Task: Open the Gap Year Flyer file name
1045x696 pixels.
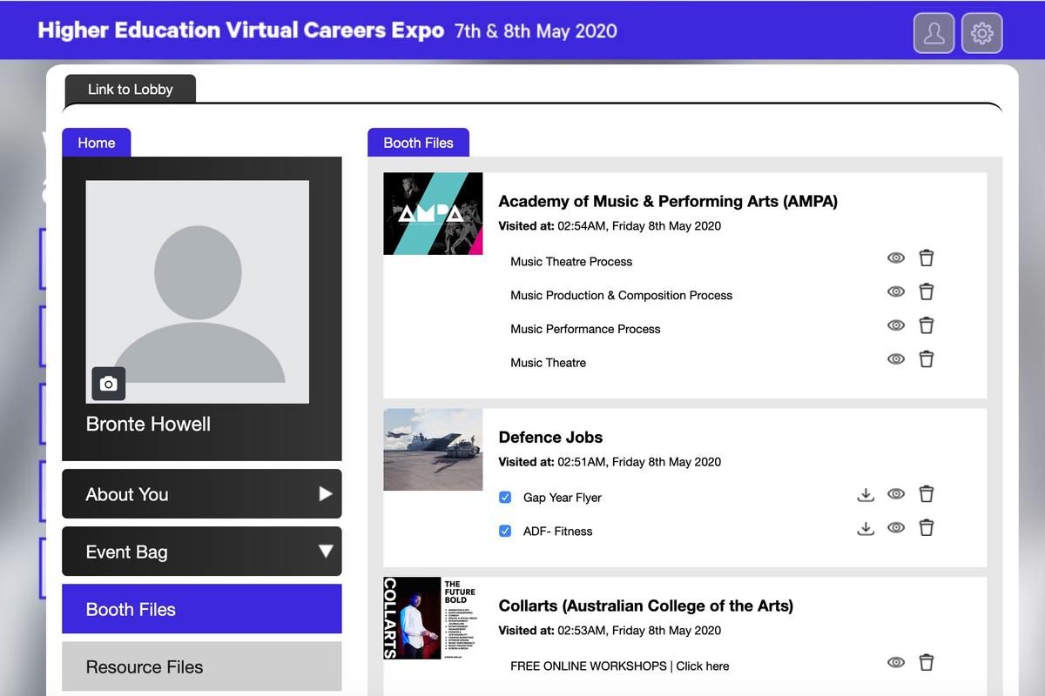Action: (x=563, y=498)
